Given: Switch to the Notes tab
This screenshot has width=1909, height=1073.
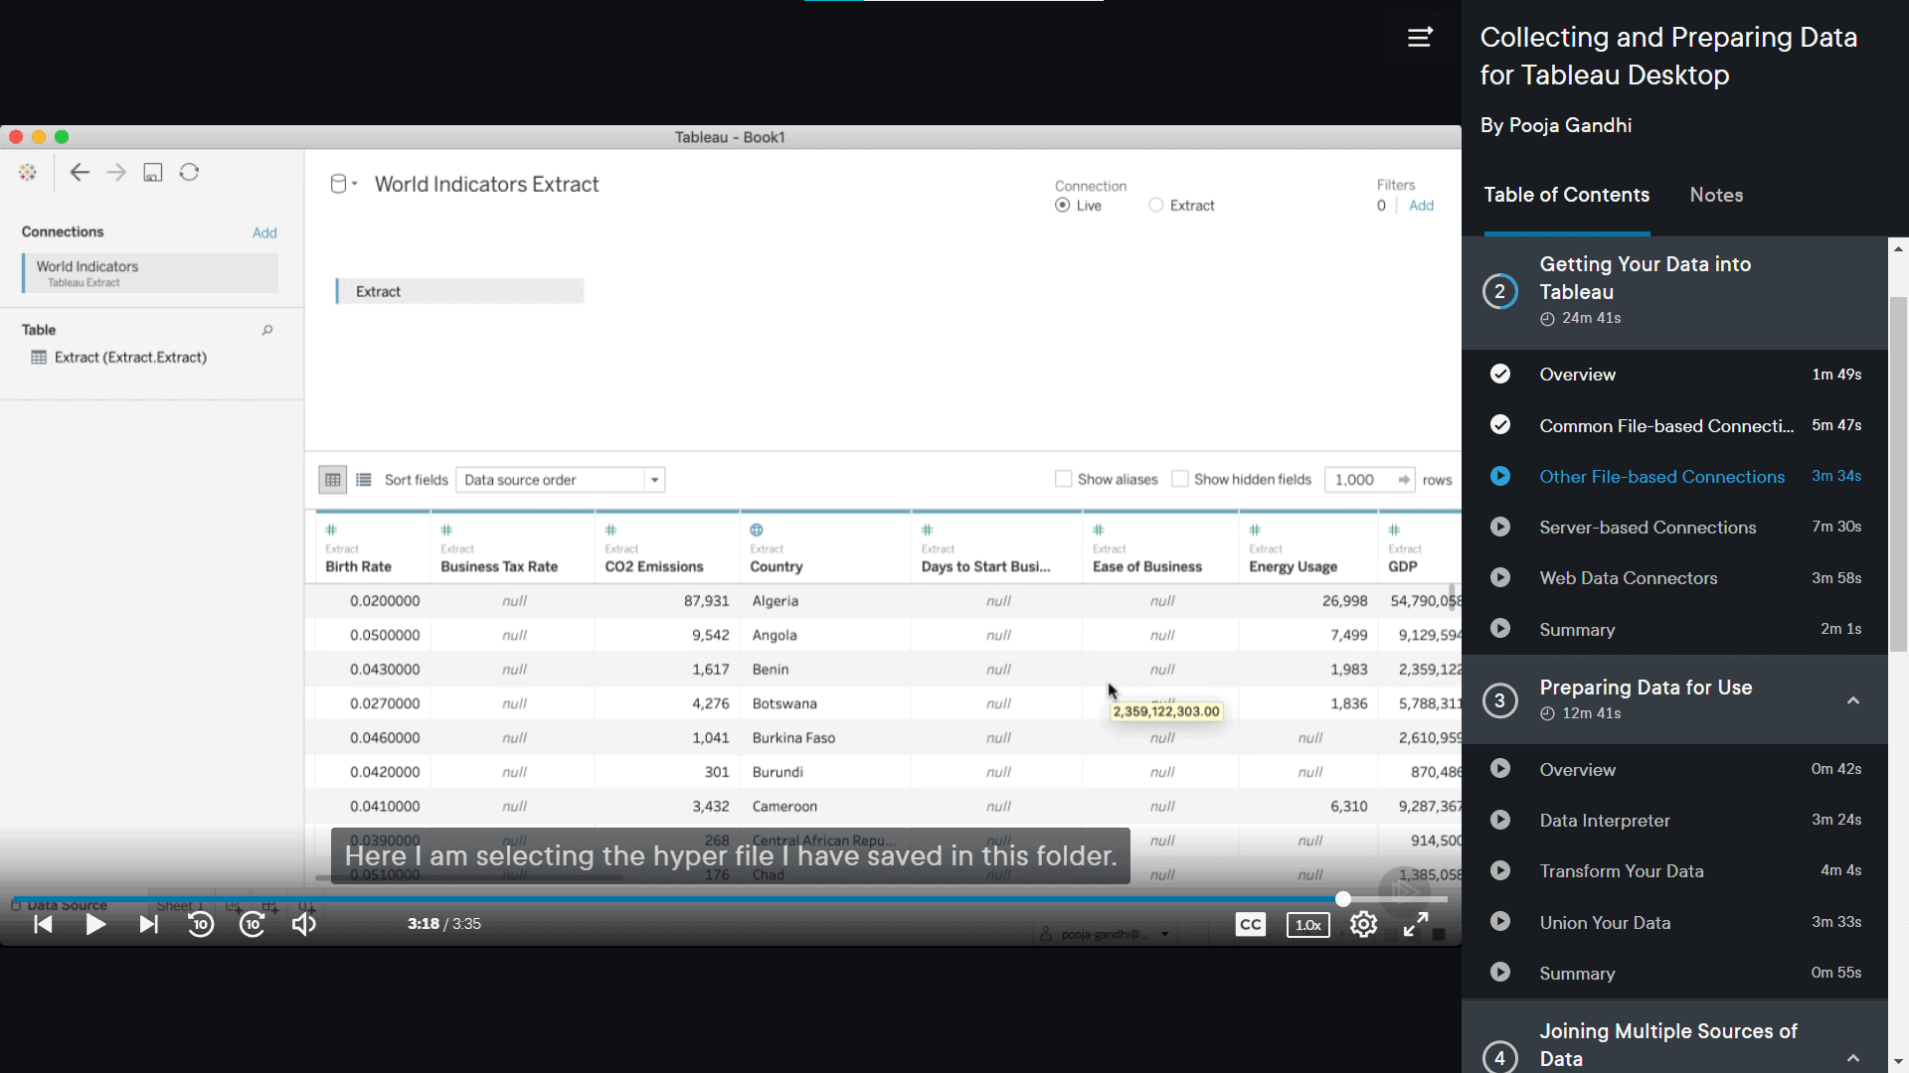Looking at the screenshot, I should [x=1716, y=195].
